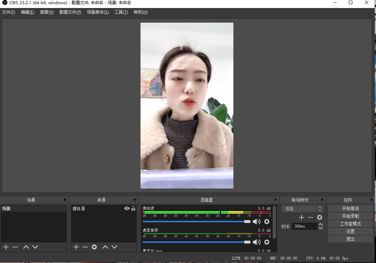Mute the 桌面音频 audio channel

coord(257,242)
